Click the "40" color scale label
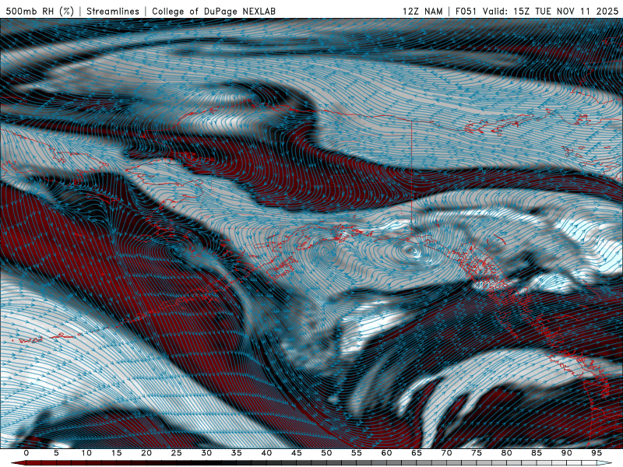623x467 pixels. (x=266, y=453)
